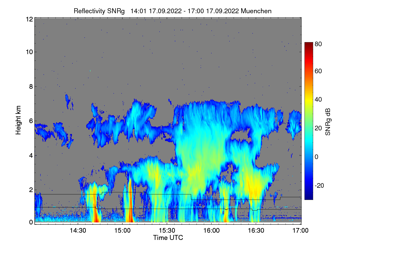Click the height tick label 6
The height and width of the screenshot is (264, 396).
(31, 121)
